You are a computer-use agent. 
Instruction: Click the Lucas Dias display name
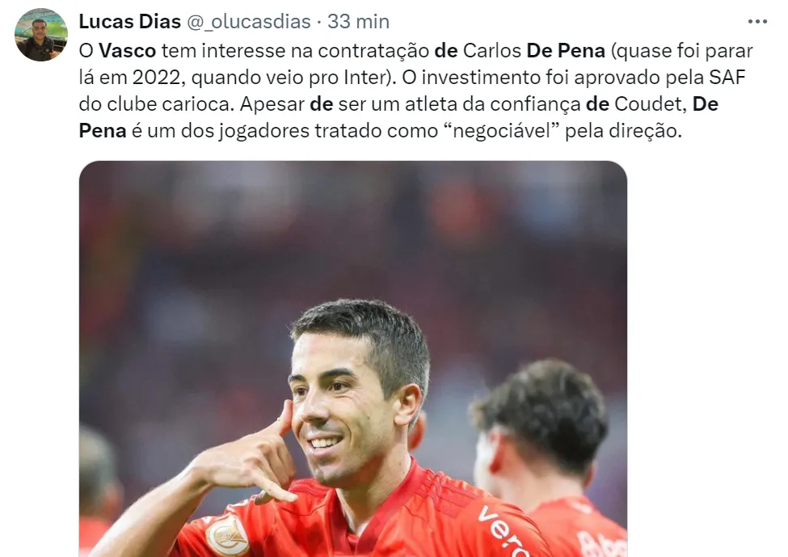129,22
